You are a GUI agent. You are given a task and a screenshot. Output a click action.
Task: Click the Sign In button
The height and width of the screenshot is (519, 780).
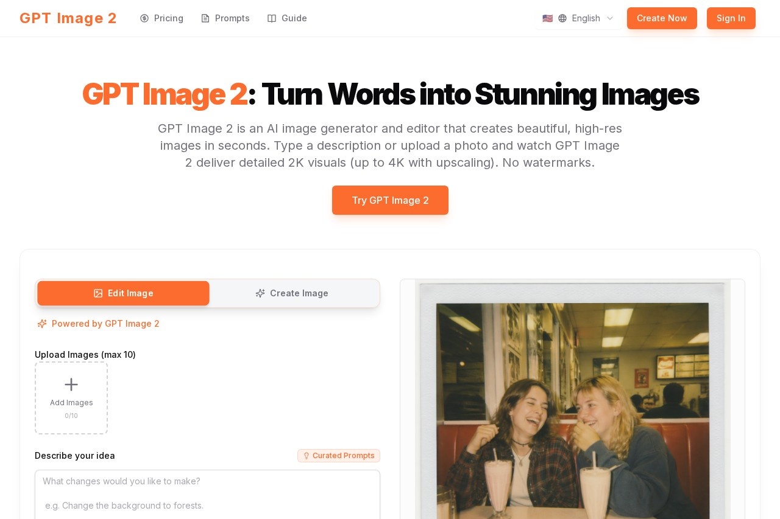point(731,18)
